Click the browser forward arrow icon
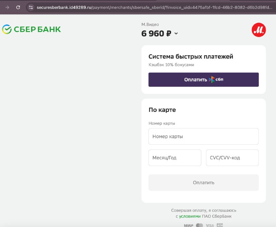Screen dimensions: 276x227 [x=7, y=7]
